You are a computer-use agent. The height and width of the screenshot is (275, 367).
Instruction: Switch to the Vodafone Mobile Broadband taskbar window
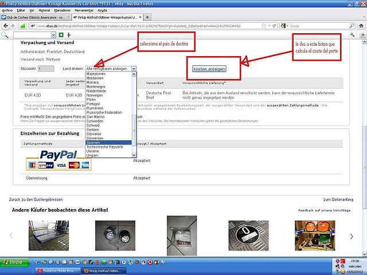pos(57,271)
